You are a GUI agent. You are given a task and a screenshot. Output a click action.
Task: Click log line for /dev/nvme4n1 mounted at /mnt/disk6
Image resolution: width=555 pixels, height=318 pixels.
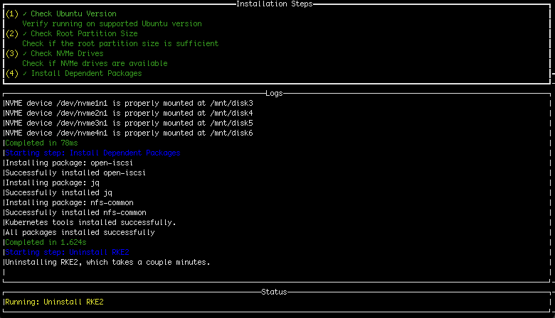click(x=129, y=133)
